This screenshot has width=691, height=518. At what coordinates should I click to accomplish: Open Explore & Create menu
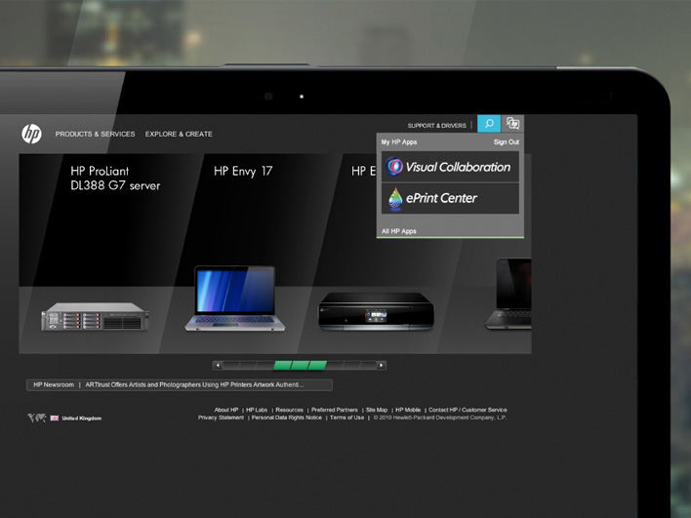coord(179,134)
